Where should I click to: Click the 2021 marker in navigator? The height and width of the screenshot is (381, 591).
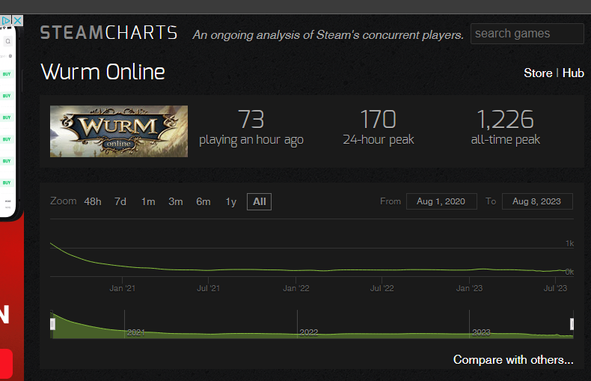pos(136,332)
